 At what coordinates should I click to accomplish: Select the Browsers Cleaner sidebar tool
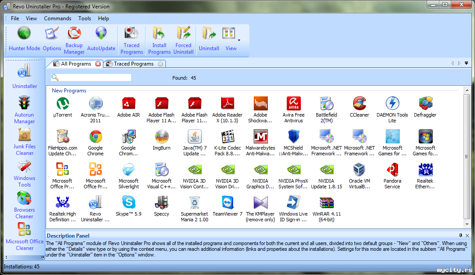[24, 205]
